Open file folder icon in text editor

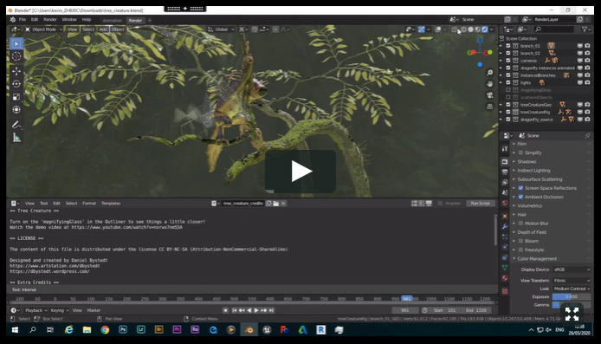276,204
